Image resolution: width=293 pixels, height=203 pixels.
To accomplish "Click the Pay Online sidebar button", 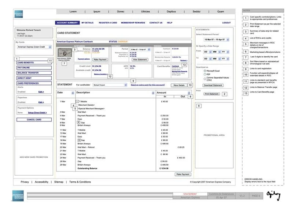I will coord(34,68).
